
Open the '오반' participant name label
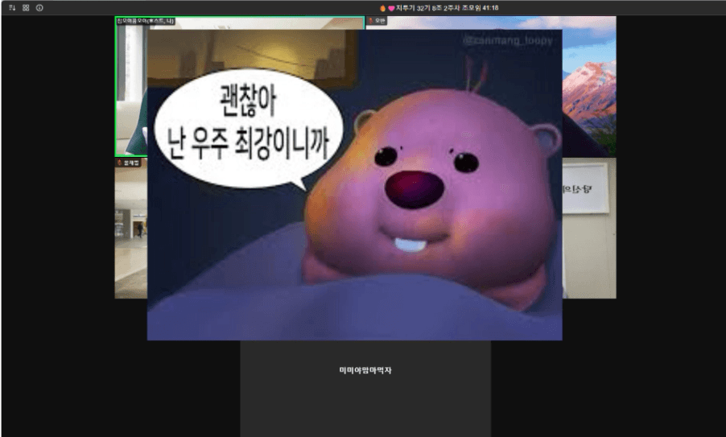[x=377, y=21]
